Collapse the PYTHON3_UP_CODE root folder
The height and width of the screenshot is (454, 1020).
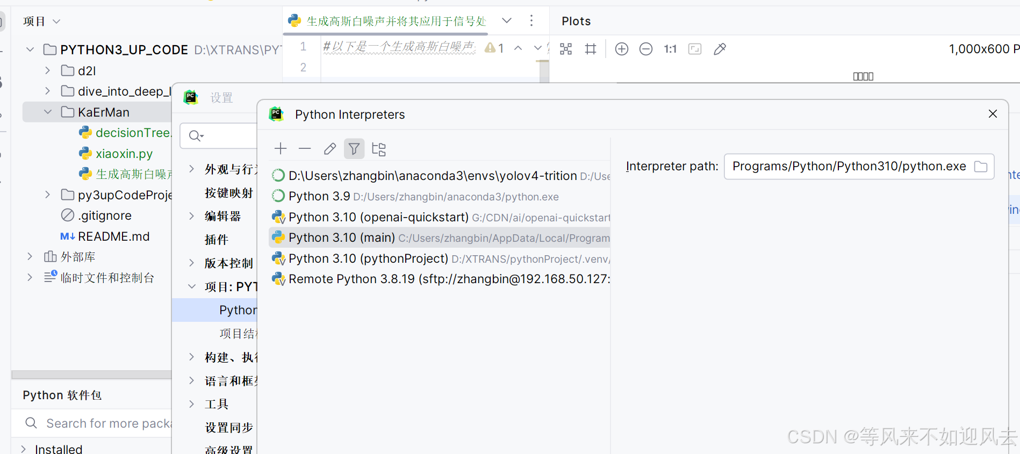point(30,49)
